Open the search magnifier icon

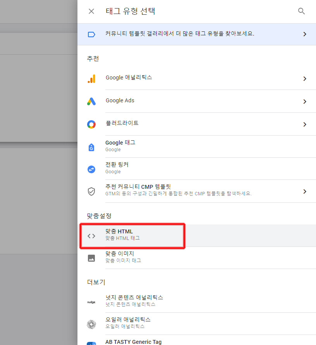[302, 11]
